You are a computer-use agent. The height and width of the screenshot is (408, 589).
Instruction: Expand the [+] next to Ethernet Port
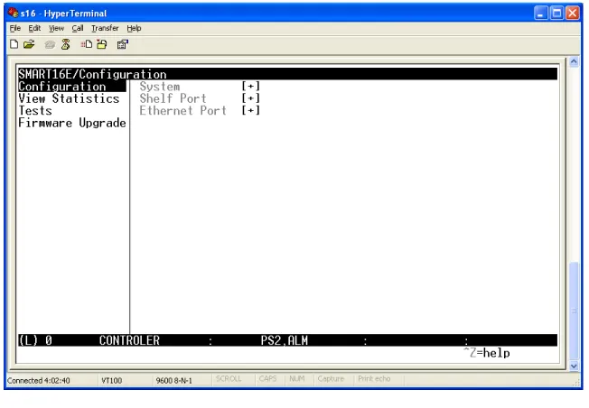pyautogui.click(x=250, y=110)
